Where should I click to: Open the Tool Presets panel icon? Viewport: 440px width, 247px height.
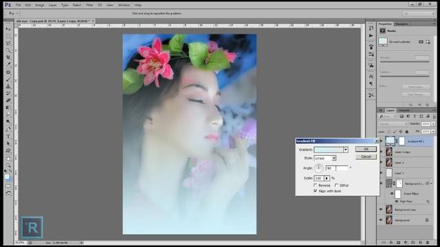tap(371, 95)
